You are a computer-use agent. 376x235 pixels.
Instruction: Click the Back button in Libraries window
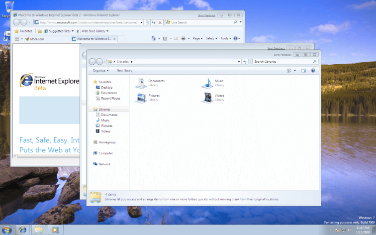click(x=92, y=62)
